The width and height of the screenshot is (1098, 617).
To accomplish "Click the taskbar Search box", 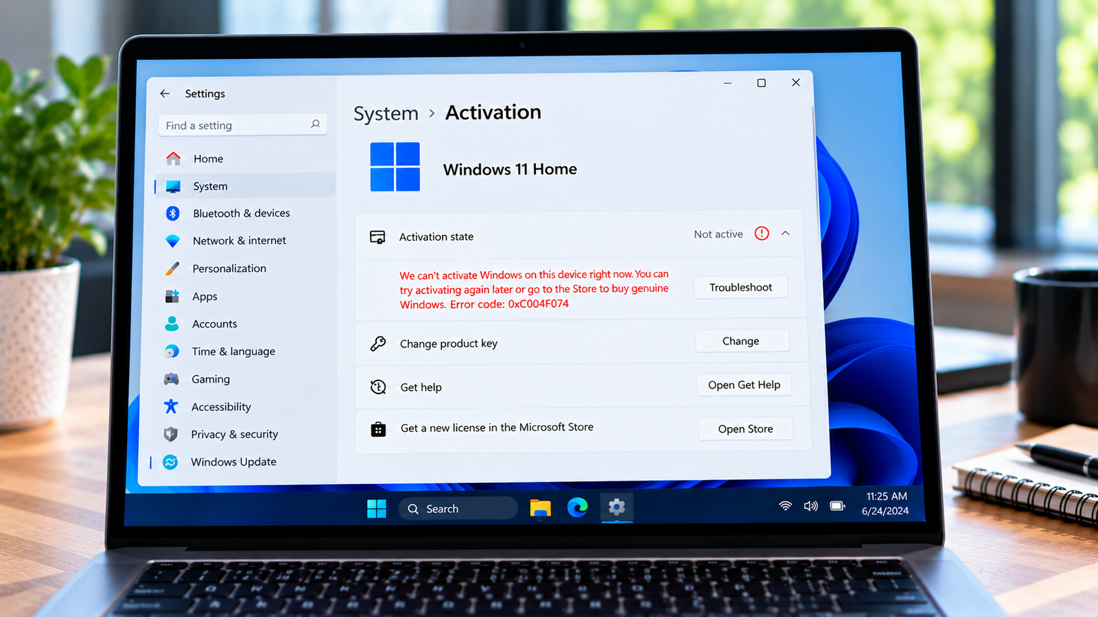I will pos(458,509).
